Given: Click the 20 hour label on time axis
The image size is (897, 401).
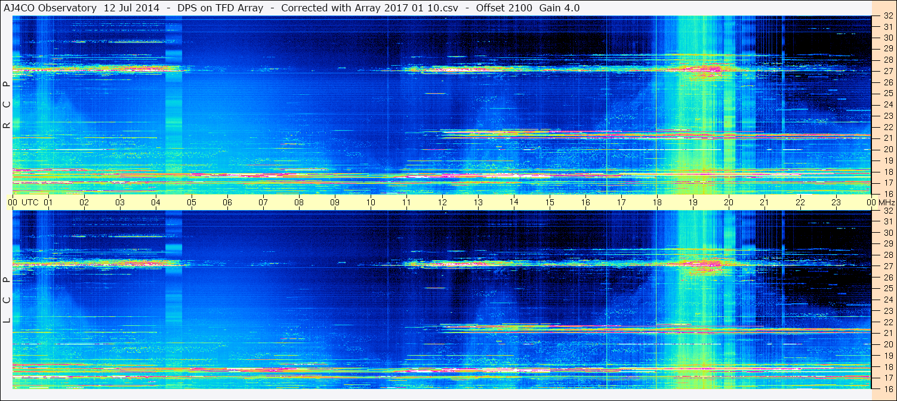Looking at the screenshot, I should 729,202.
